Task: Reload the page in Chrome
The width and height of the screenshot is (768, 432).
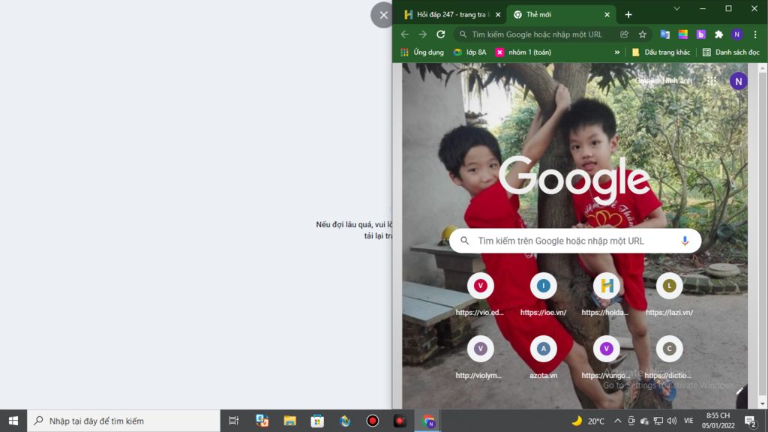Action: tap(441, 34)
